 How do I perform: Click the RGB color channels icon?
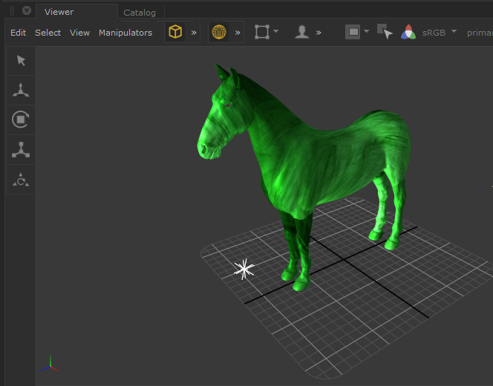pyautogui.click(x=408, y=33)
